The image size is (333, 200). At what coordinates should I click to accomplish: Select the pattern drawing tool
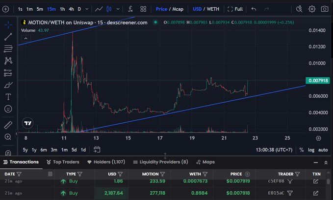click(x=8, y=61)
